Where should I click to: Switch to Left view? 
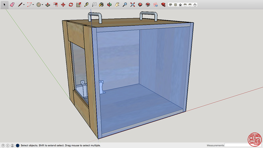click(x=195, y=5)
